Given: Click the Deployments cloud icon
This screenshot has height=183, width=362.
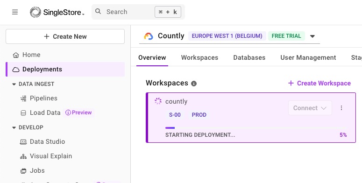Looking at the screenshot, I should pyautogui.click(x=16, y=70).
